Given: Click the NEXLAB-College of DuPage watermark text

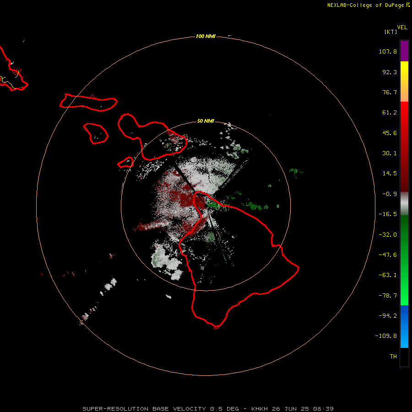Looking at the screenshot, I should 368,5.
